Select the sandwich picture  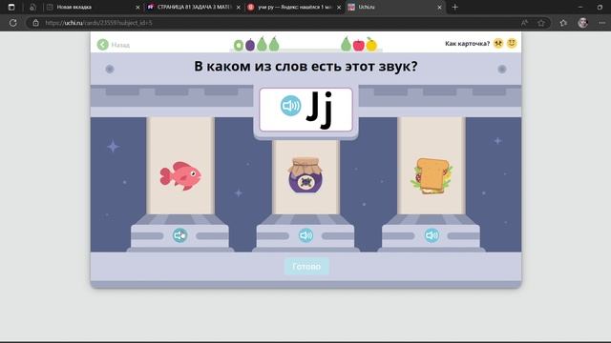pyautogui.click(x=432, y=176)
